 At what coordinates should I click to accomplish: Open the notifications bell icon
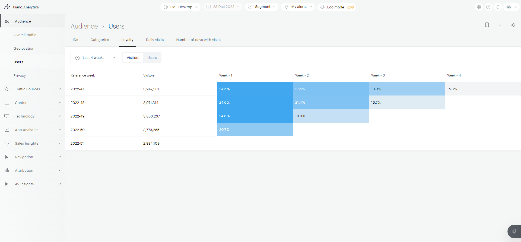click(x=498, y=7)
